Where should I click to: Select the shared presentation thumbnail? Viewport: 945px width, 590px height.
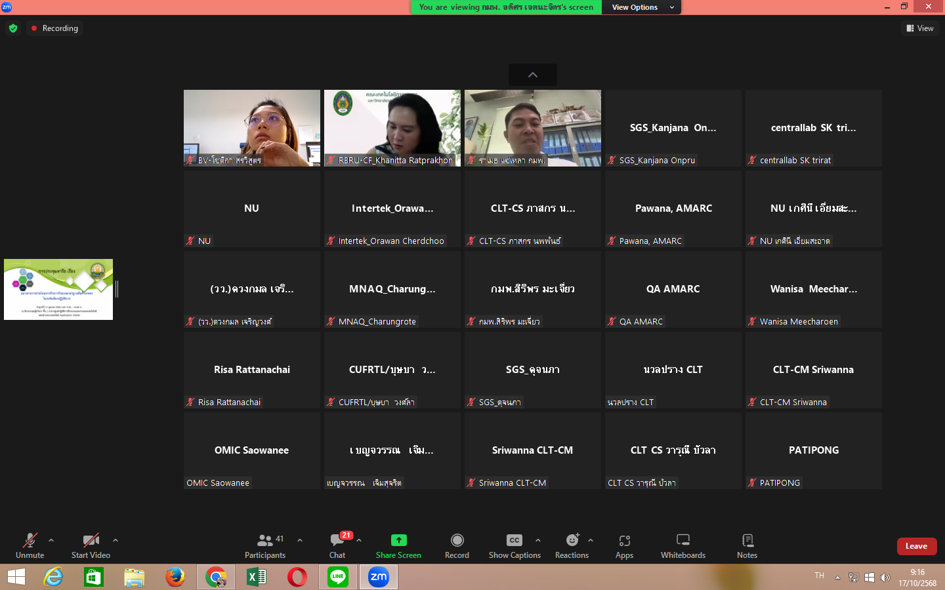(58, 289)
